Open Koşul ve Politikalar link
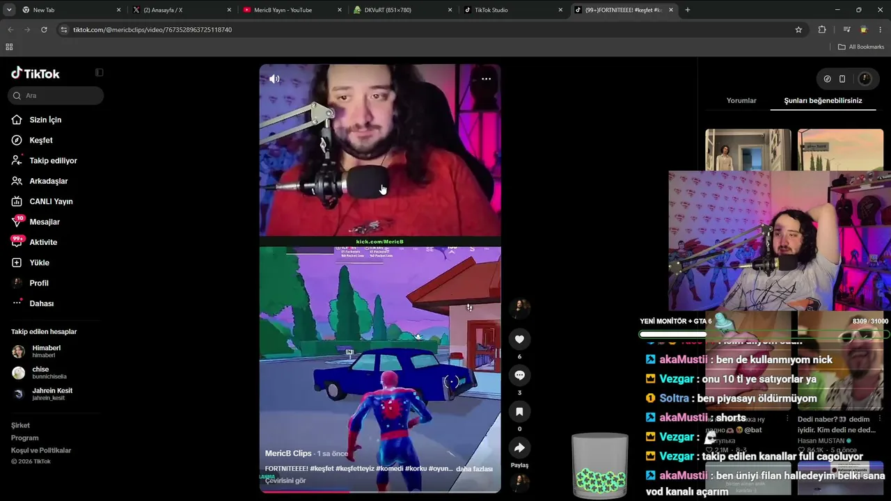The height and width of the screenshot is (501, 891). 41,450
